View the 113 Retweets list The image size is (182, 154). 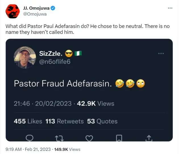point(65,121)
